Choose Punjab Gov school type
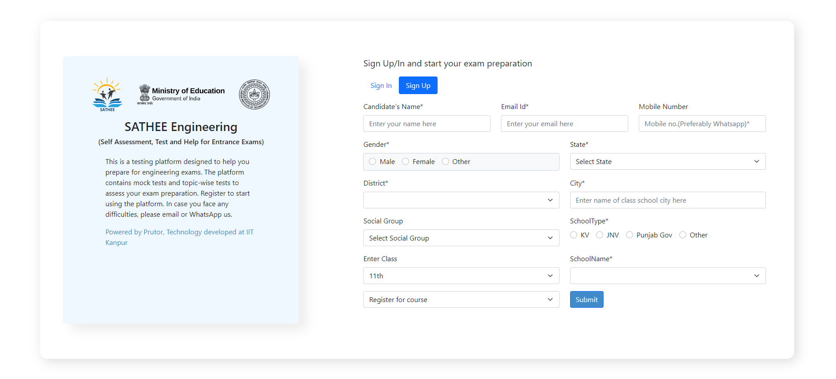This screenshot has height=379, width=836. point(630,235)
